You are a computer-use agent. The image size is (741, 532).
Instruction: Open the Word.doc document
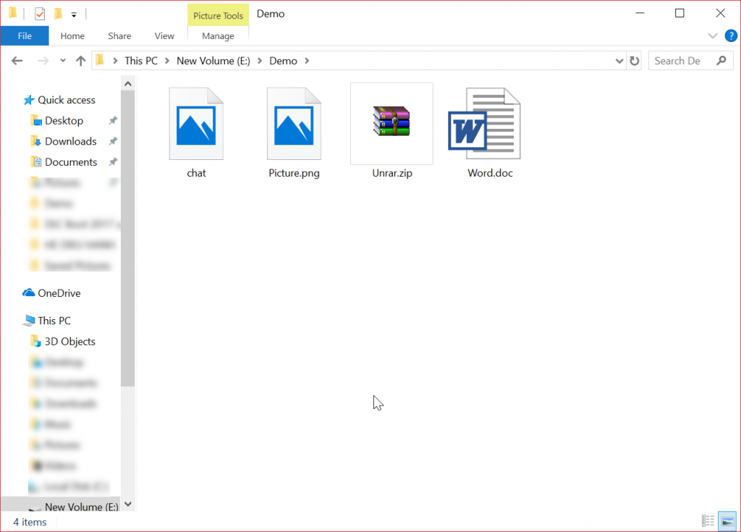click(x=489, y=123)
